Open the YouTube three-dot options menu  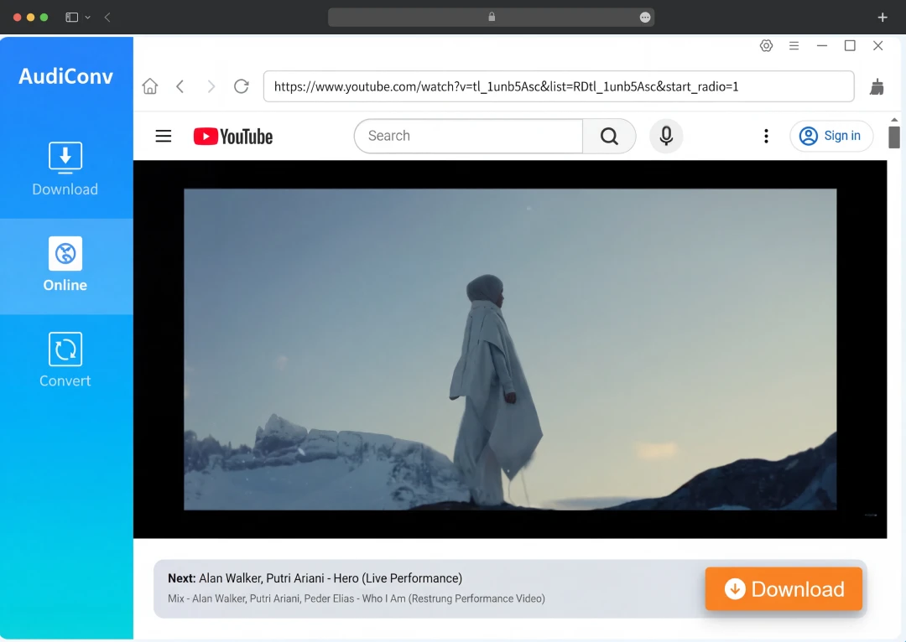[766, 136]
